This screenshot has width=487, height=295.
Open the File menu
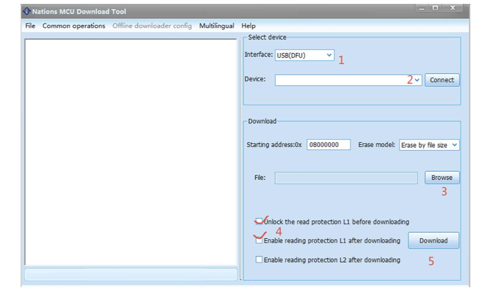[30, 26]
